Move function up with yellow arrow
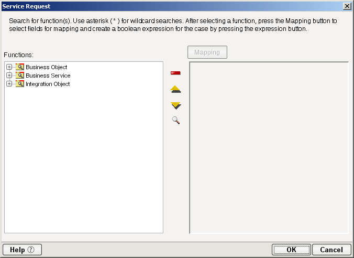Screen dimensions: 354x258 point(175,89)
